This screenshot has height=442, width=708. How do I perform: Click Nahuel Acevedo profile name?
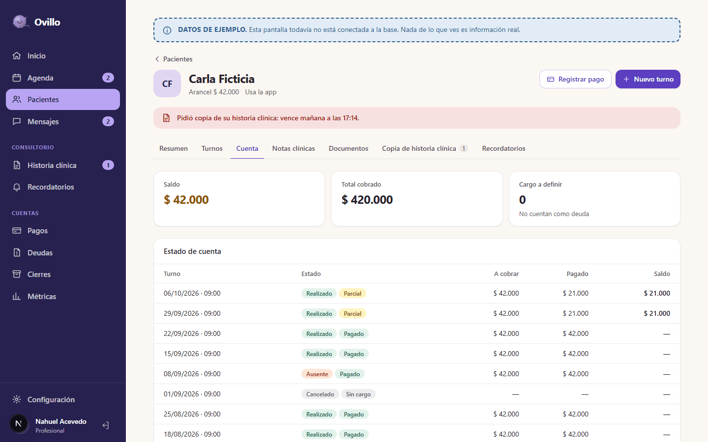[x=61, y=421]
